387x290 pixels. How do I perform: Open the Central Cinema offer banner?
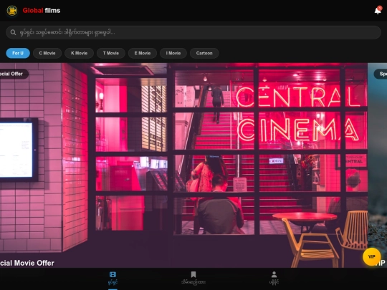pos(183,165)
